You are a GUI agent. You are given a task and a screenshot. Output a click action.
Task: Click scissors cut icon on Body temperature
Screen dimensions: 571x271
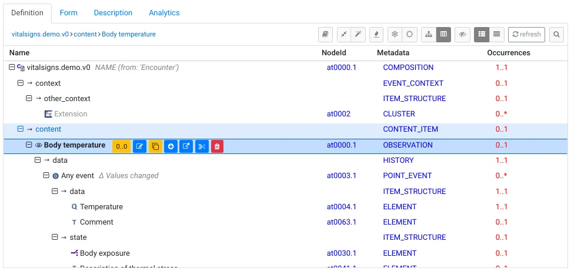tap(202, 146)
